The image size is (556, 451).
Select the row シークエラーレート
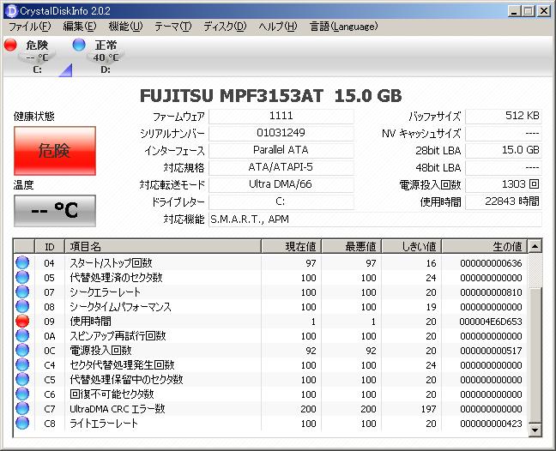(270, 292)
